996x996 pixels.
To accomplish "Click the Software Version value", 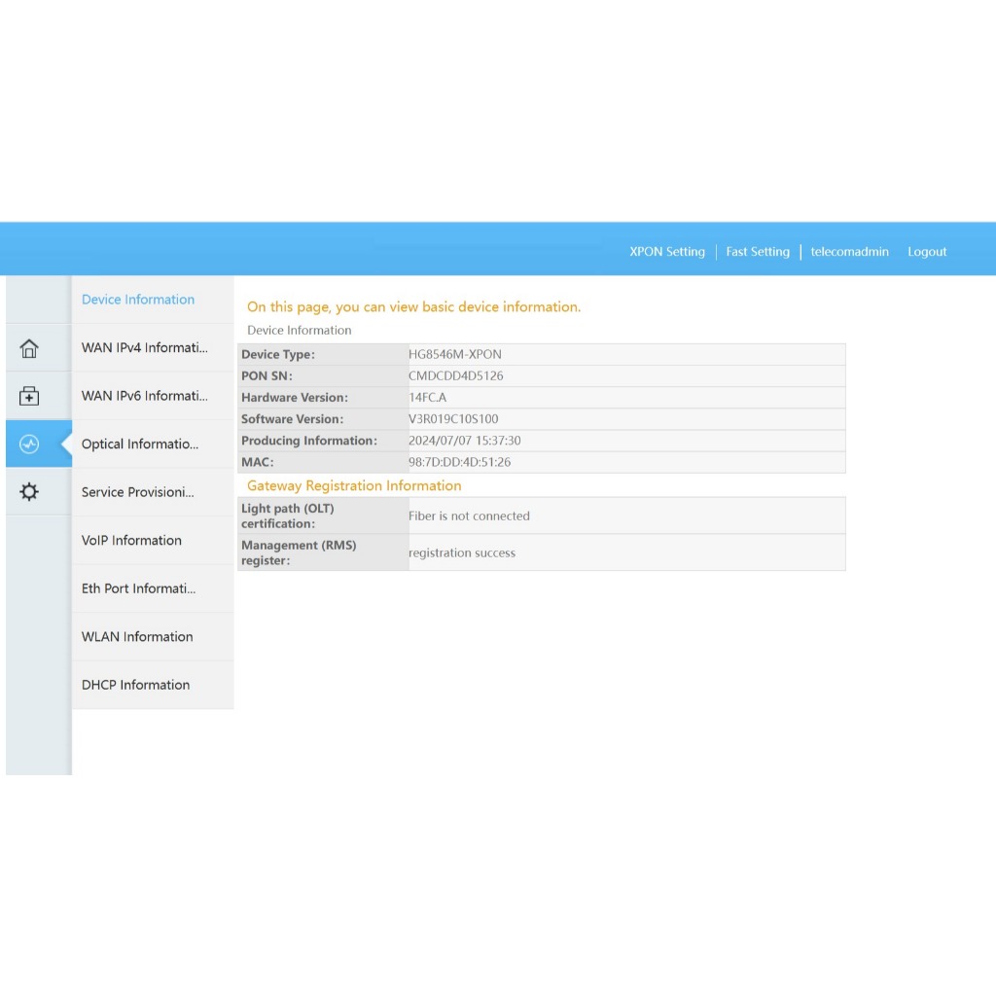I will click(453, 419).
